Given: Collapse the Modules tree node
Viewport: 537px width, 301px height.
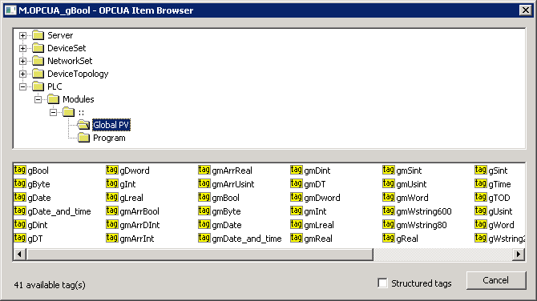Looking at the screenshot, I should [x=38, y=99].
